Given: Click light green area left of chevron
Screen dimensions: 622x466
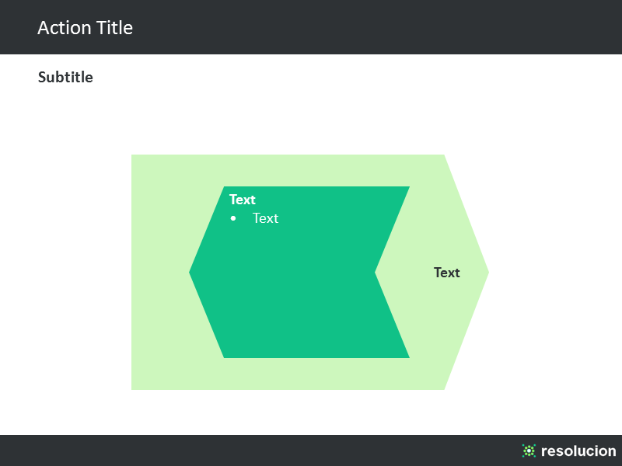Looking at the screenshot, I should tap(159, 273).
